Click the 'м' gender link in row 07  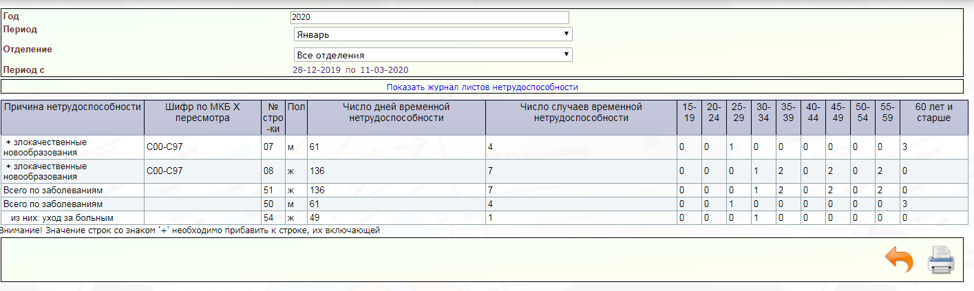290,147
